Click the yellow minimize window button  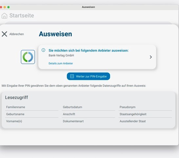point(5,7)
